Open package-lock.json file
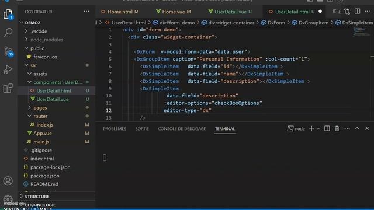Viewport: 374px width, 210px height. [x=57, y=167]
